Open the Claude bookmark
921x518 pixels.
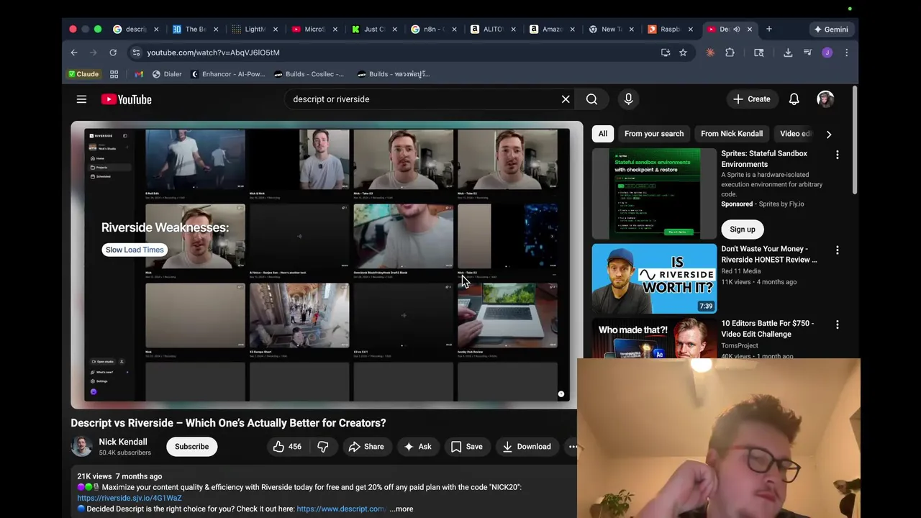point(83,74)
